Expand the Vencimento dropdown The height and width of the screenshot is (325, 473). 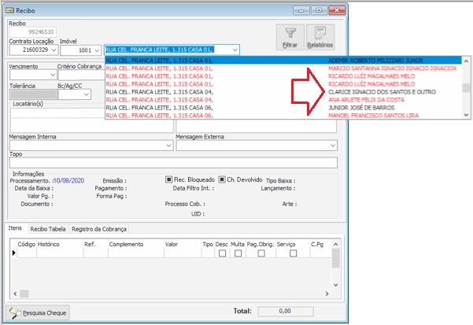52,75
